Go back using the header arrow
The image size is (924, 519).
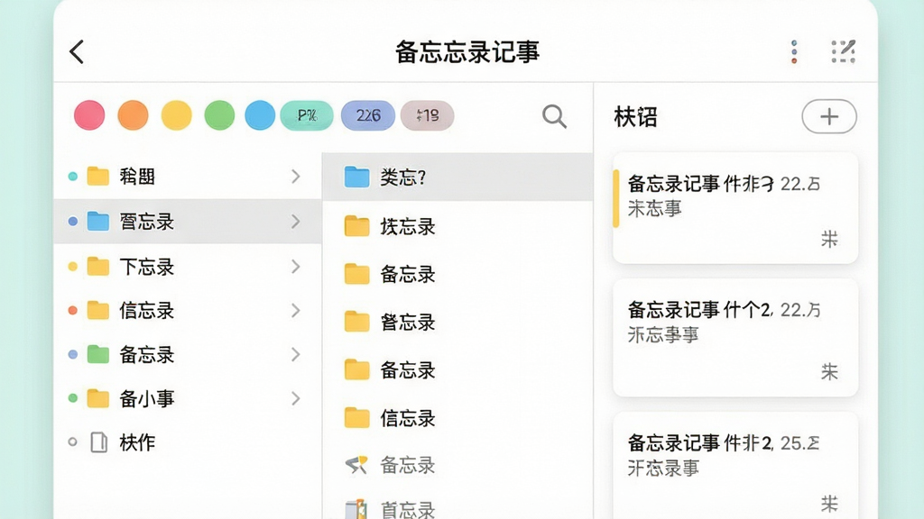click(77, 51)
